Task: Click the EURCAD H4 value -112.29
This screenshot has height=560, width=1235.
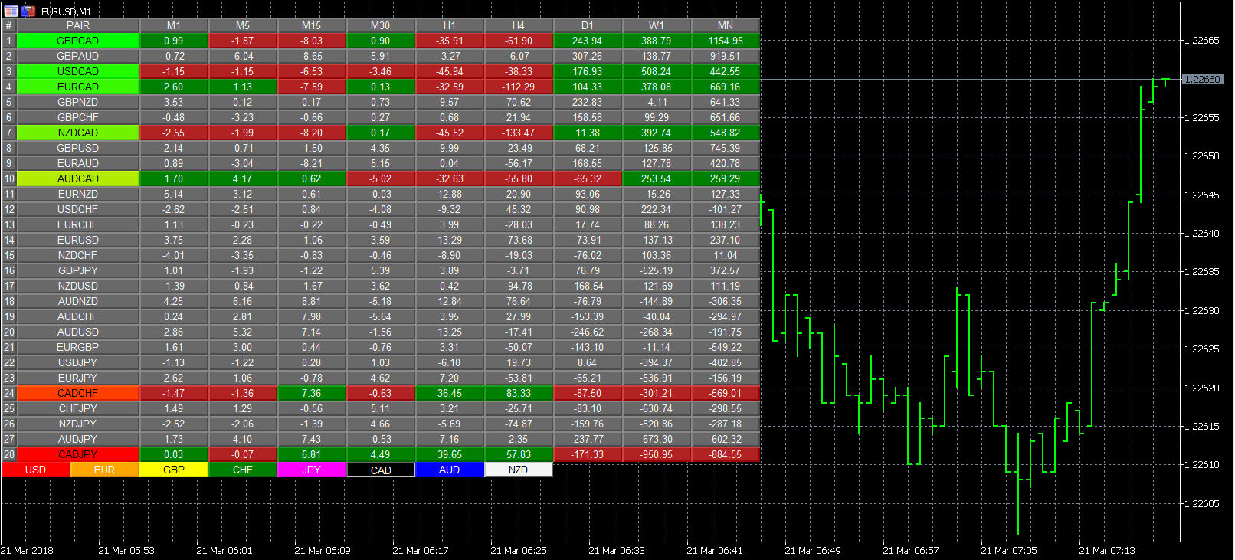Action: click(519, 87)
